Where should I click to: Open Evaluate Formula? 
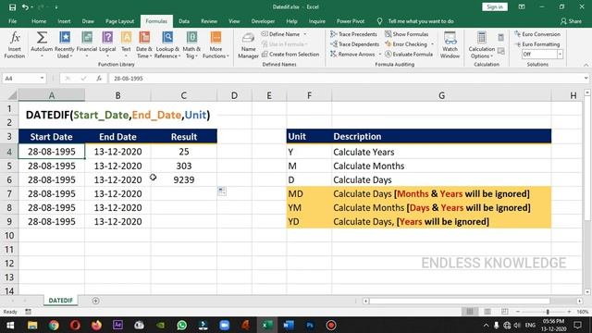tap(409, 55)
